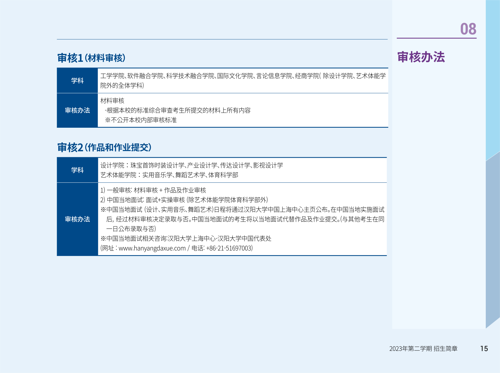The image size is (500, 373).
Task: Click the 学科 header cell in 审核1 table
Action: pyautogui.click(x=77, y=81)
